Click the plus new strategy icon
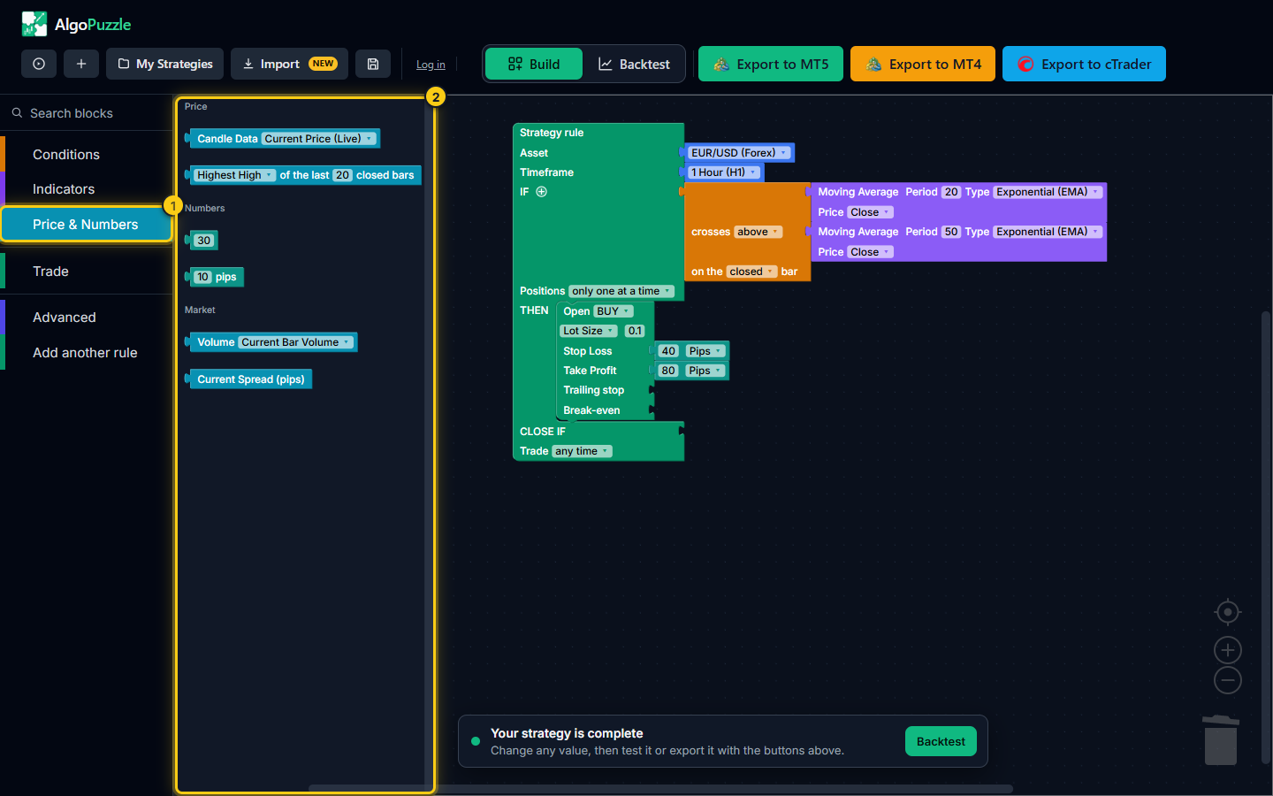This screenshot has width=1273, height=796. (x=81, y=64)
